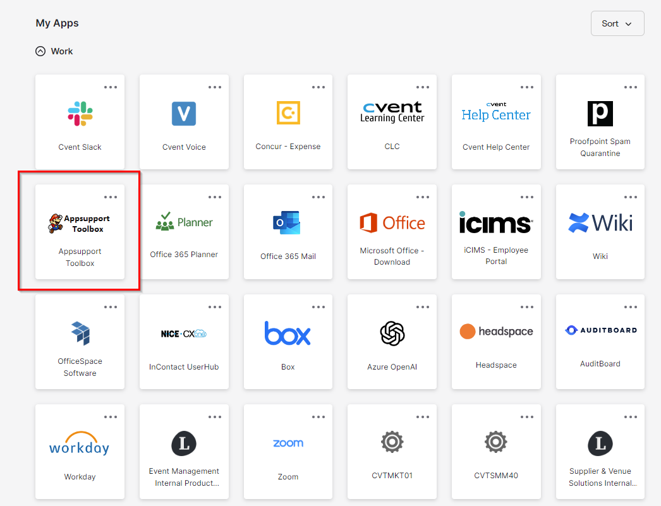661x506 pixels.
Task: Click the Workday label text
Action: pos(80,477)
